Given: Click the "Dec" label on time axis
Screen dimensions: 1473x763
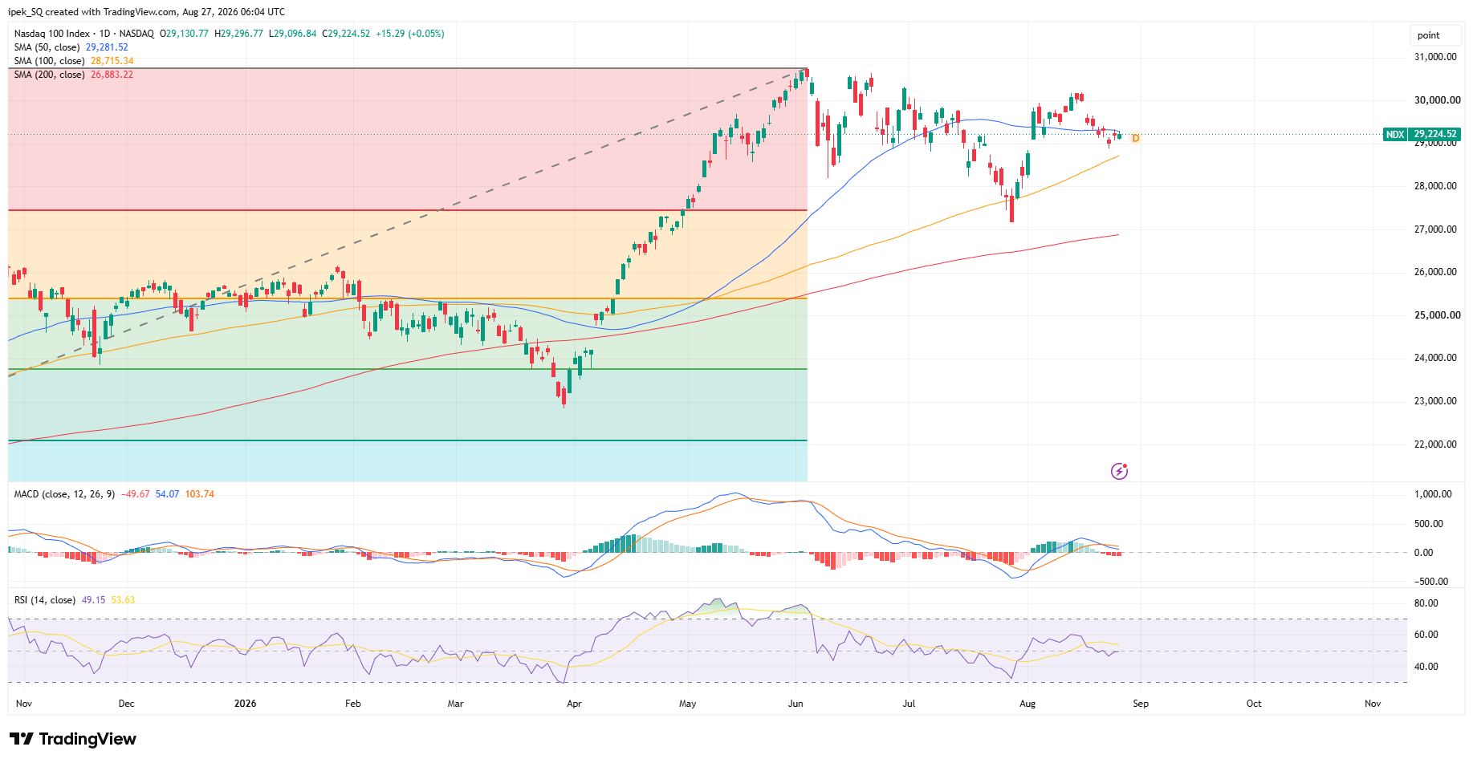Looking at the screenshot, I should coord(127,704).
